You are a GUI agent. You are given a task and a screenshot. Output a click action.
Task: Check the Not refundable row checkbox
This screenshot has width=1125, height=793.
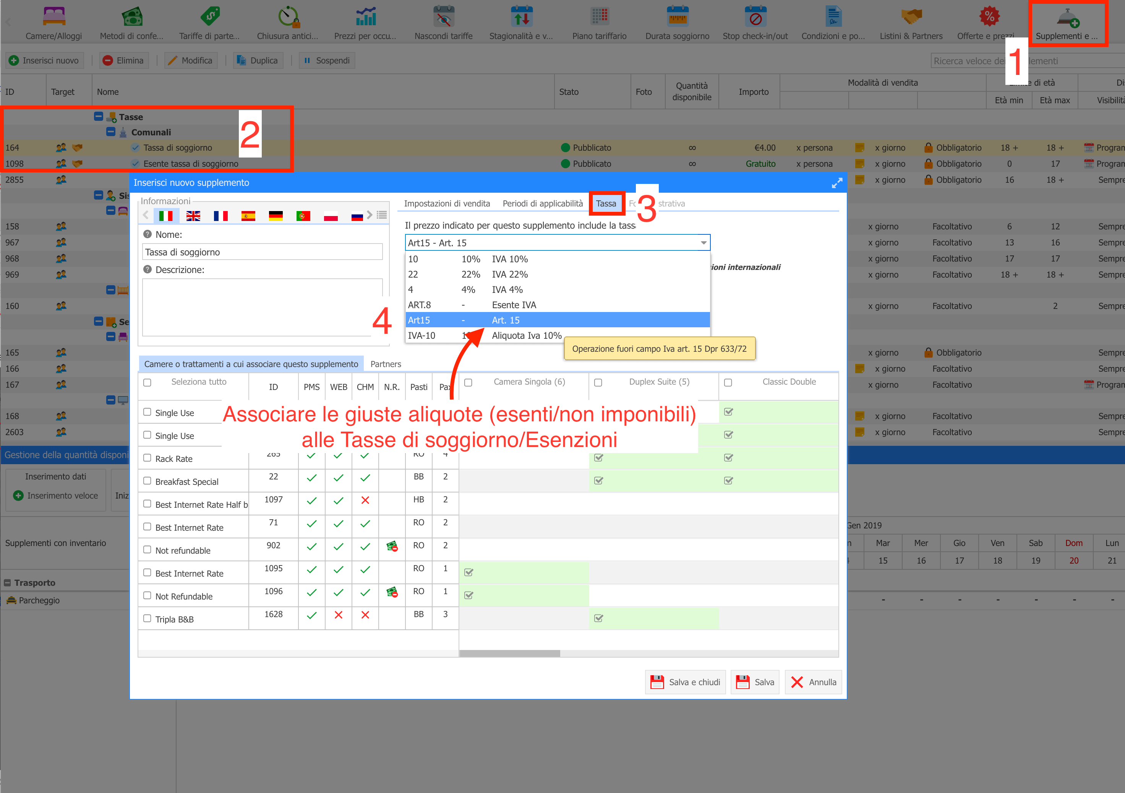[147, 549]
